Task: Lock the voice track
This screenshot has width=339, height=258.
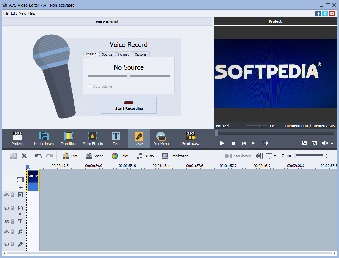Action: [12, 244]
